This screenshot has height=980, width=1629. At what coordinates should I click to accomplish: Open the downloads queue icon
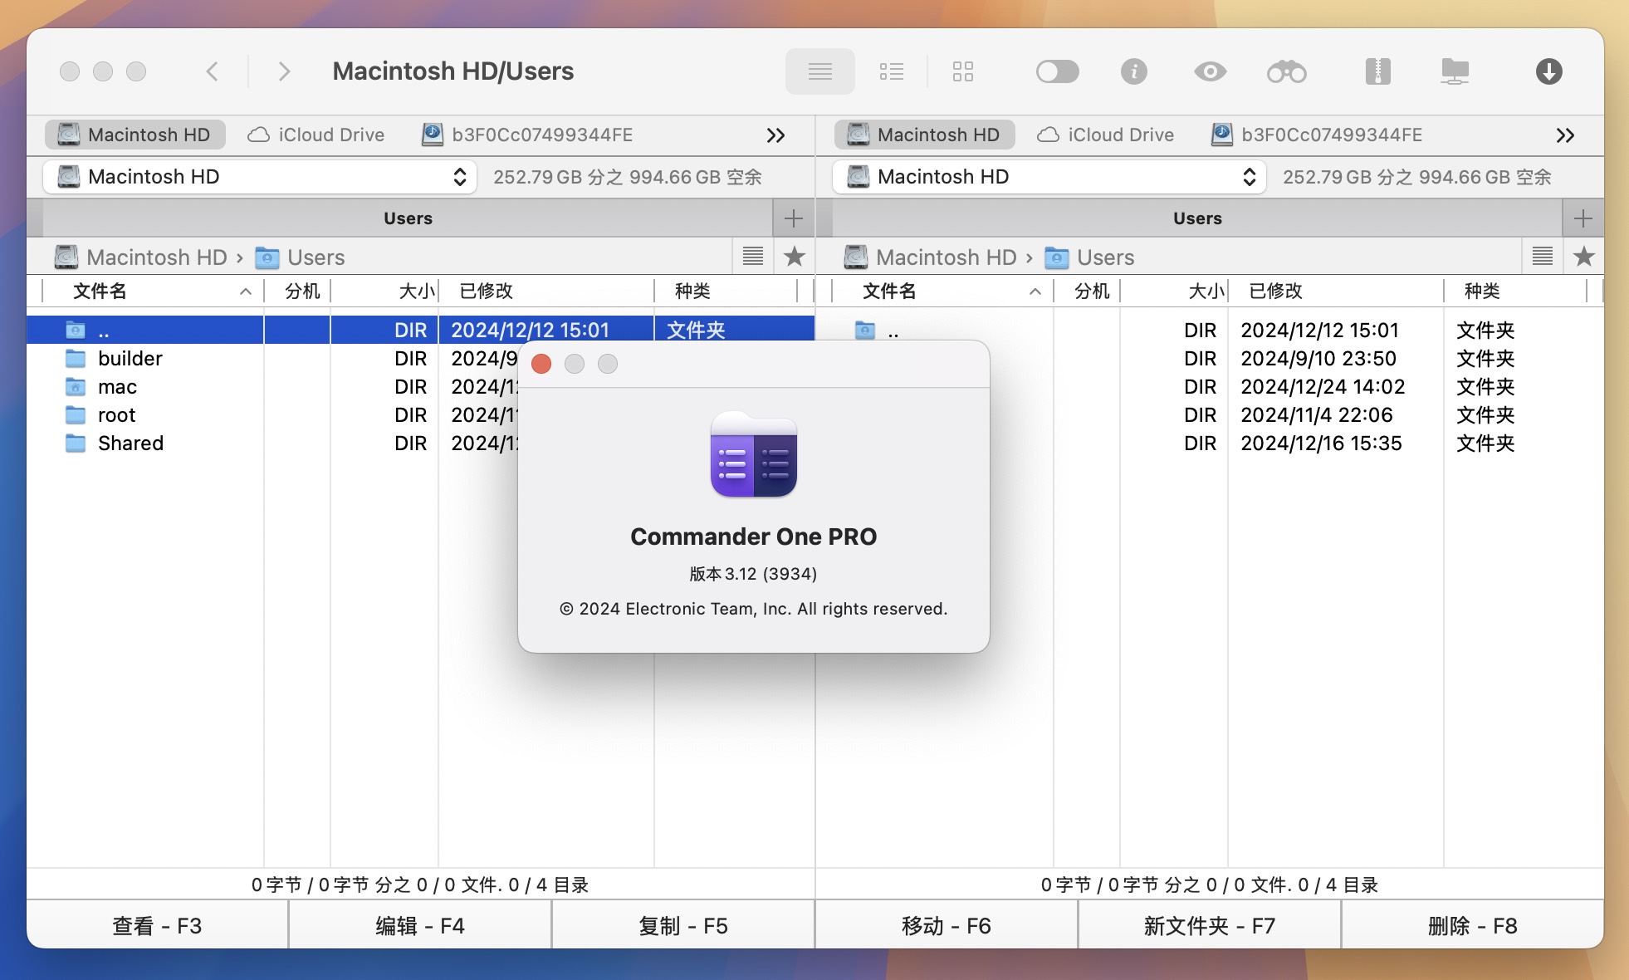tap(1548, 71)
